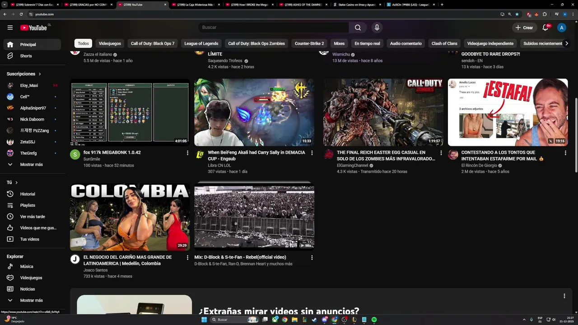Open the account avatar menu

pyautogui.click(x=562, y=28)
